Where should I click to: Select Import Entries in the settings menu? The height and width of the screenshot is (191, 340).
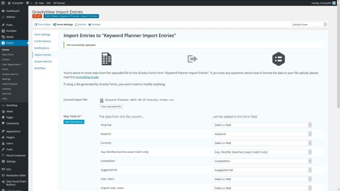43,55
